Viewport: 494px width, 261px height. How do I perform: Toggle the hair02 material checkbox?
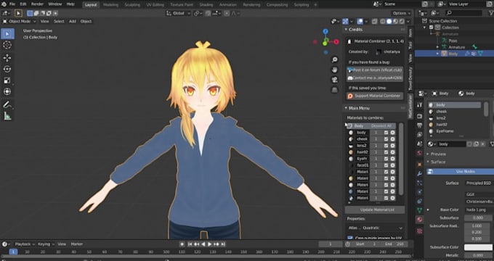(x=386, y=152)
